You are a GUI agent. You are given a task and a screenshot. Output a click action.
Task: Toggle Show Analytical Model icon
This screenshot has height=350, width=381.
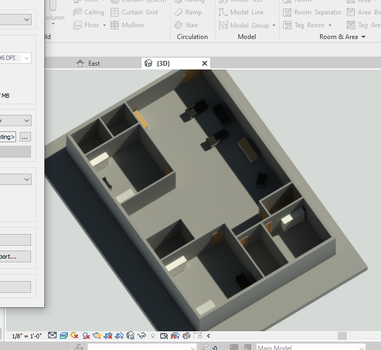(x=175, y=336)
